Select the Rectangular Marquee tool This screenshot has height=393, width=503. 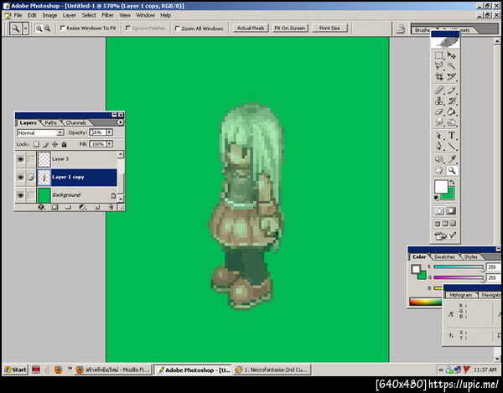tap(438, 55)
